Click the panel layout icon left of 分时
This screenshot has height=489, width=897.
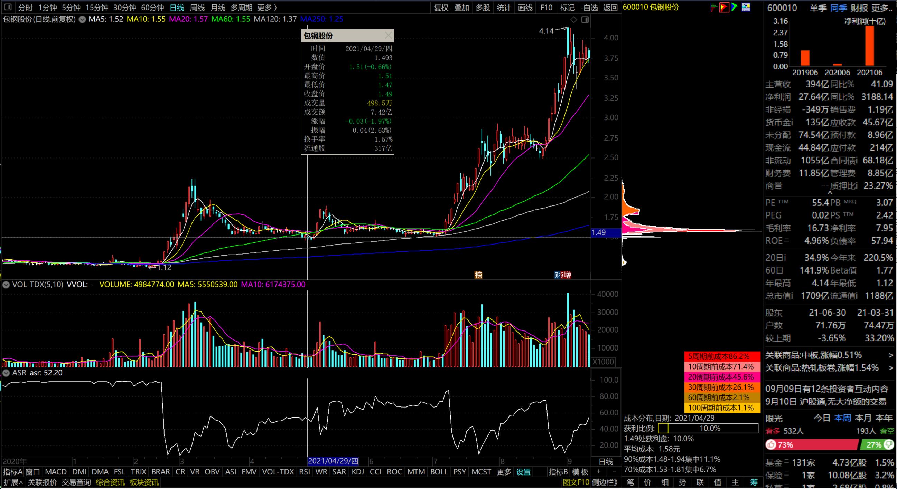point(8,7)
